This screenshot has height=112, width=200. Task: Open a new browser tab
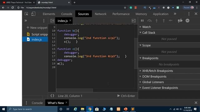point(74,2)
